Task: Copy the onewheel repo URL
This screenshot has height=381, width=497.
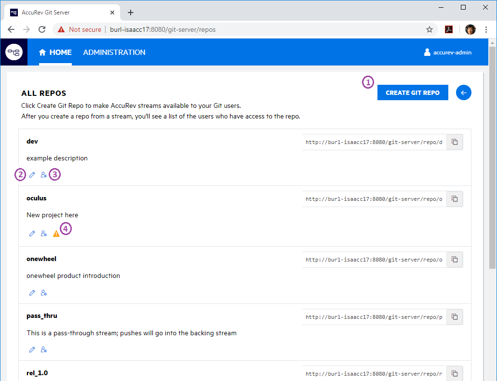Action: pos(454,260)
